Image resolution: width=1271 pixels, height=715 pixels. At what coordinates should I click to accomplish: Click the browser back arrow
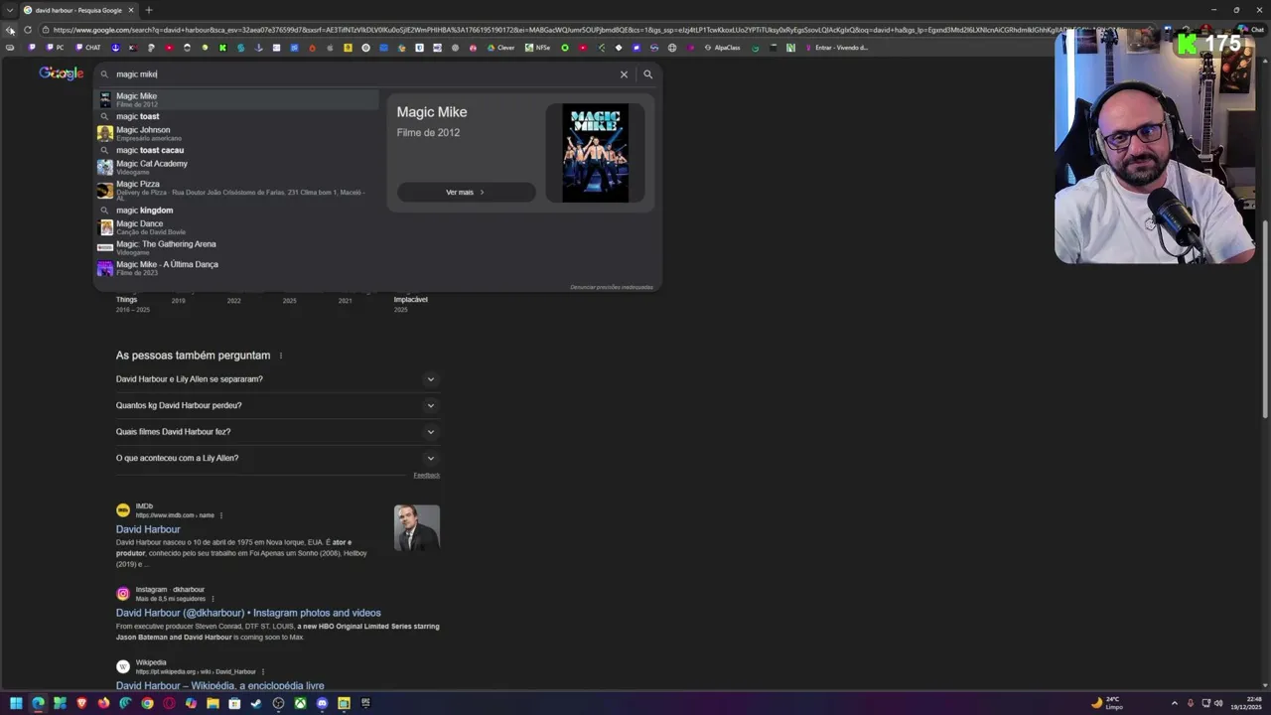click(x=10, y=30)
